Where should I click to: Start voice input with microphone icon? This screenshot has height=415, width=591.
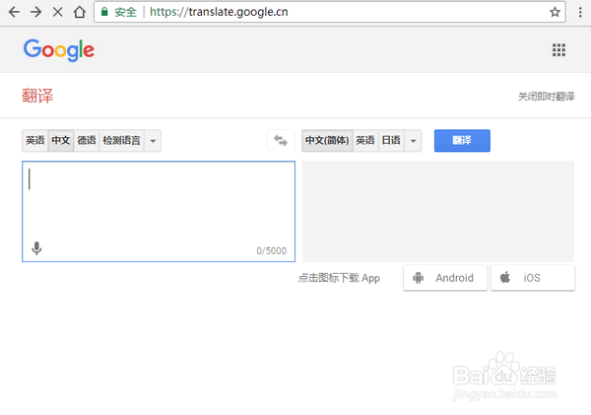pos(36,248)
